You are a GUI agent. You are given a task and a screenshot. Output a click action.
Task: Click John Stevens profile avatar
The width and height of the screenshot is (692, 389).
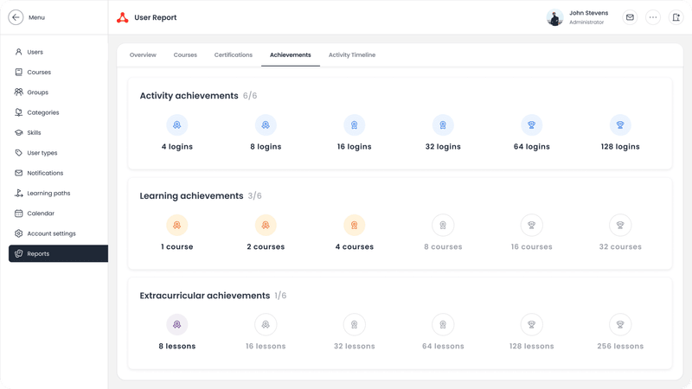pos(554,17)
